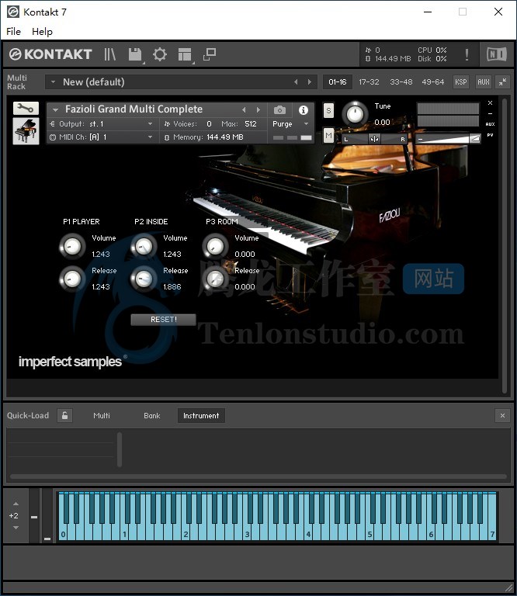Click the instrument pan slider
The image size is (517, 596).
[374, 139]
